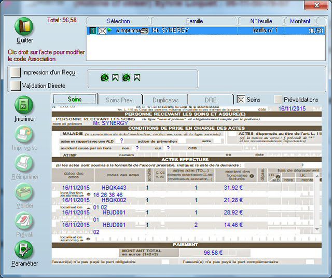This screenshot has height=278, width=332.
Task: Click the anatomique marker icon near 16 26 36 46
Action: coord(89,194)
